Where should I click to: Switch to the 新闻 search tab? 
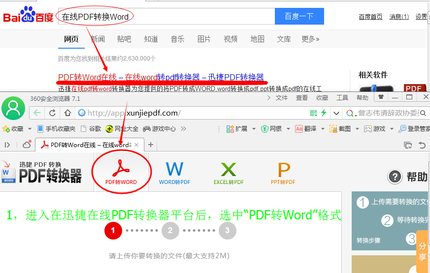98,39
